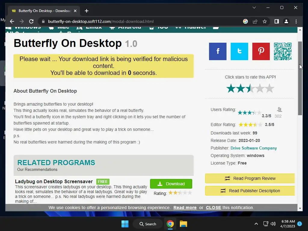The width and height of the screenshot is (308, 231).
Task: Rate the app two stars
Action: coord(241,88)
